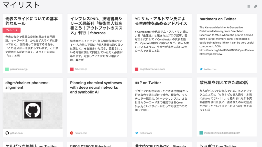262x147 pixels.
Task: Open Planning chemical syntheses article title
Action: point(96,87)
